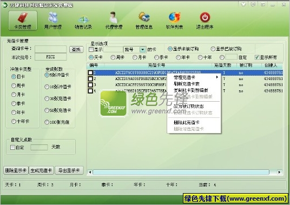Click the scrollbar right arrow
290x205 pixels.
coord(279,172)
